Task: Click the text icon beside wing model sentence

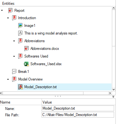Action: pyautogui.click(x=20, y=33)
